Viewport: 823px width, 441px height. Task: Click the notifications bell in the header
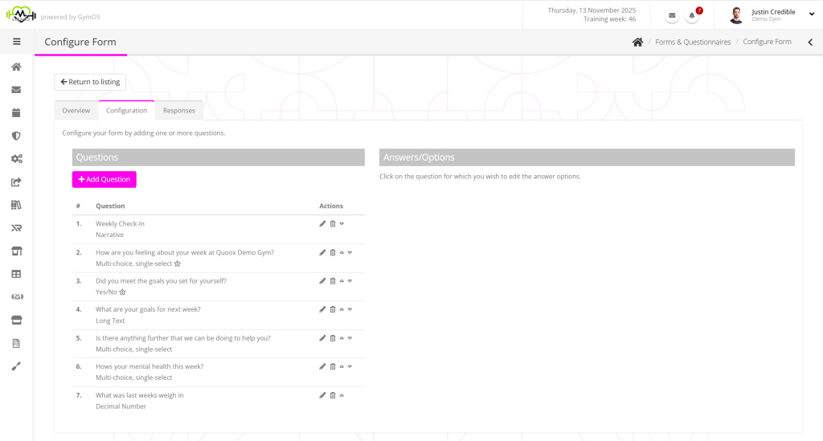click(692, 16)
